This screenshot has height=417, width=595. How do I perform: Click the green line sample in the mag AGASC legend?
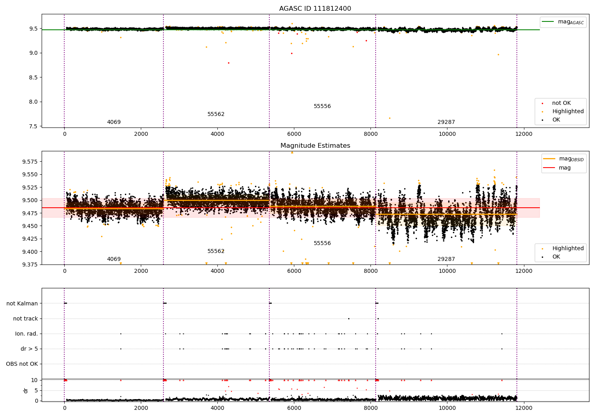point(548,22)
